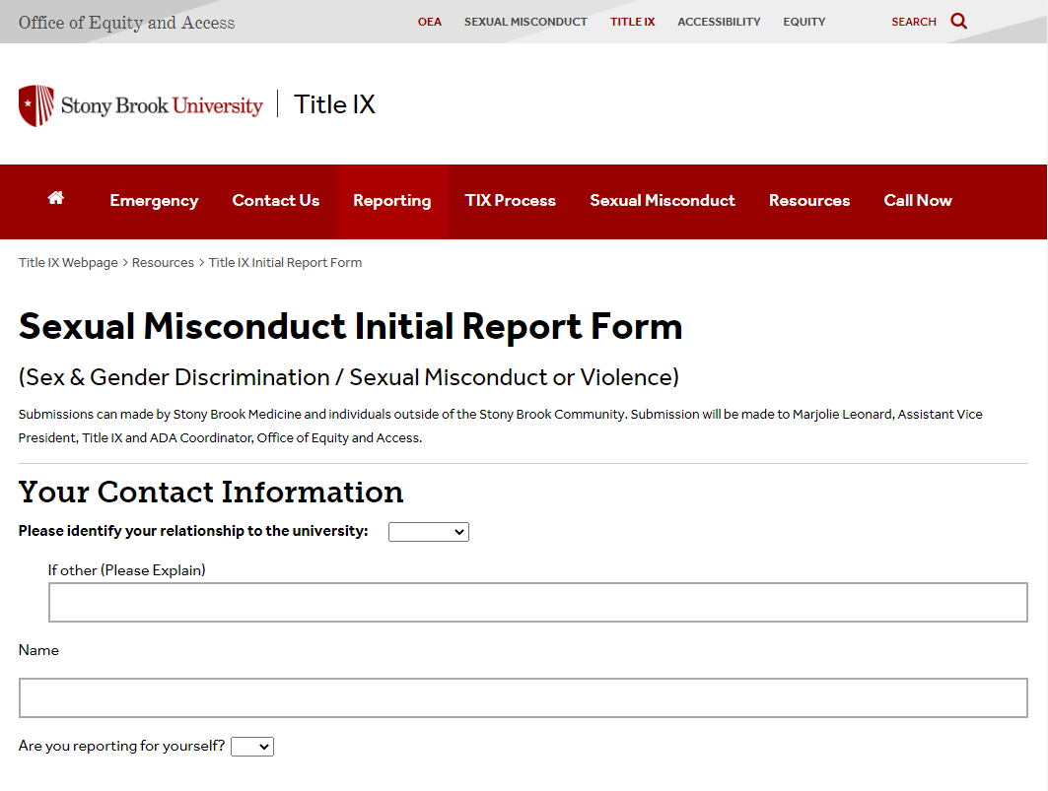Viewport: 1048px width, 791px height.
Task: Select the home icon in navigation bar
Action: click(x=55, y=200)
